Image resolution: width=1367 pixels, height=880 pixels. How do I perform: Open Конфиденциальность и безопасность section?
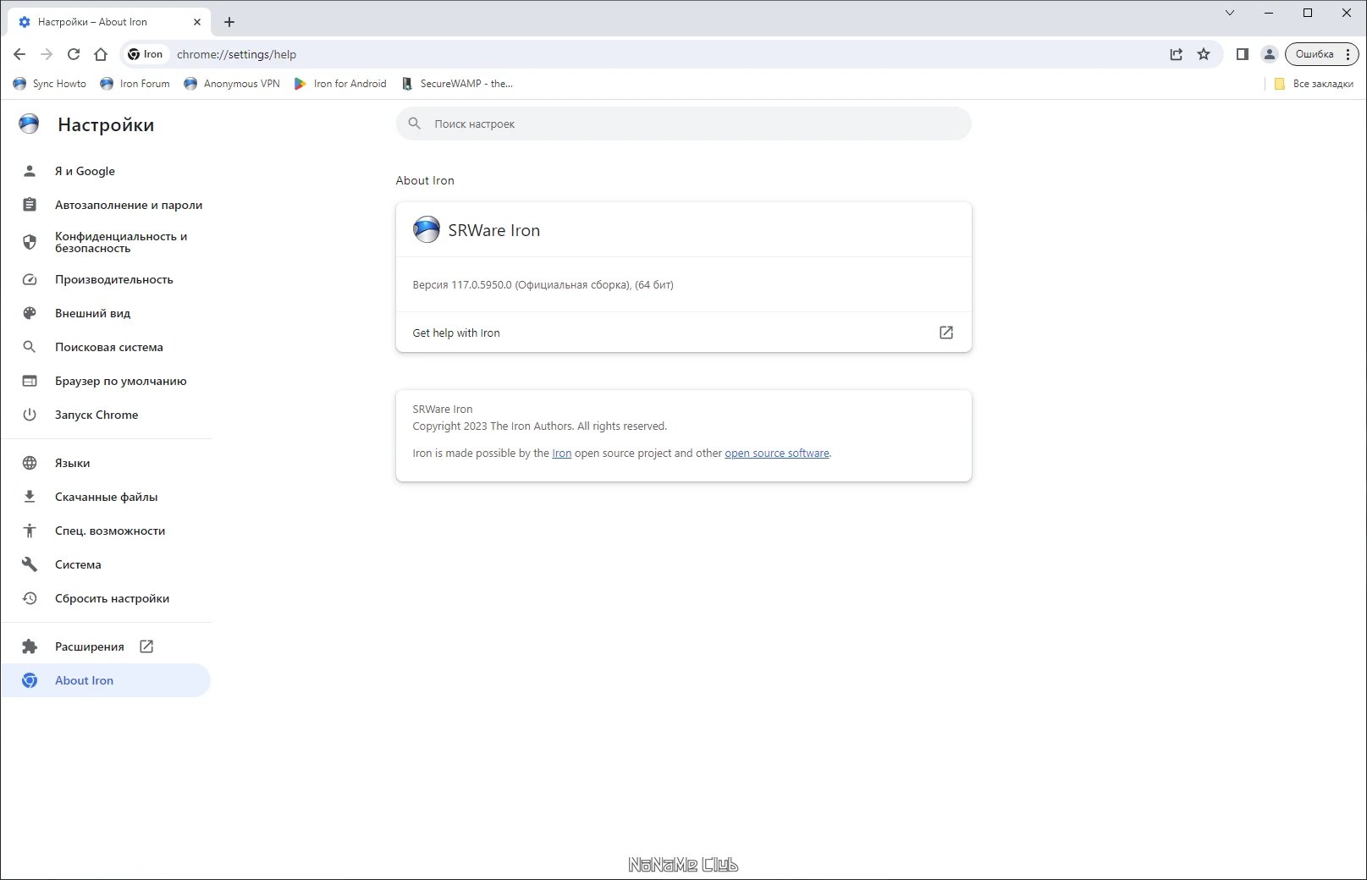pos(107,242)
